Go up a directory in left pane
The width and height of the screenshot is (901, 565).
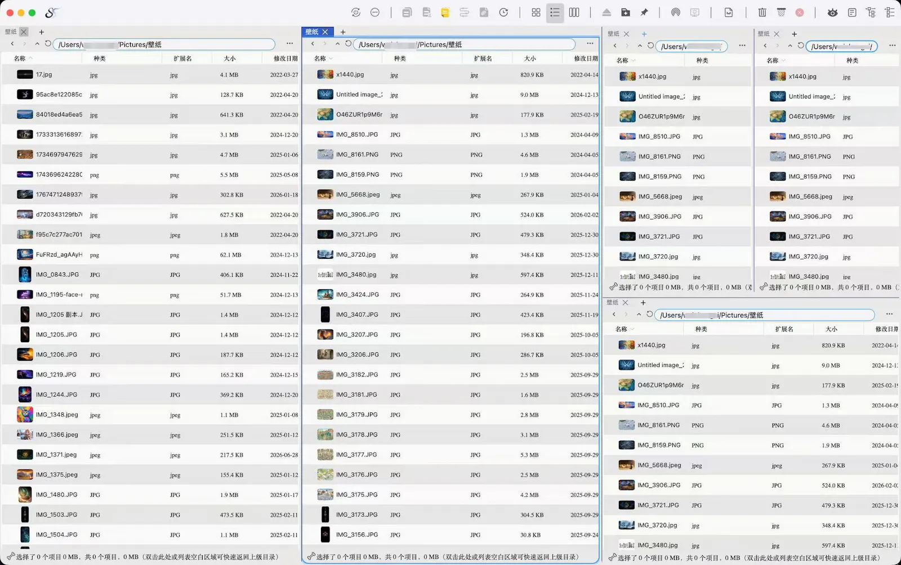[37, 43]
